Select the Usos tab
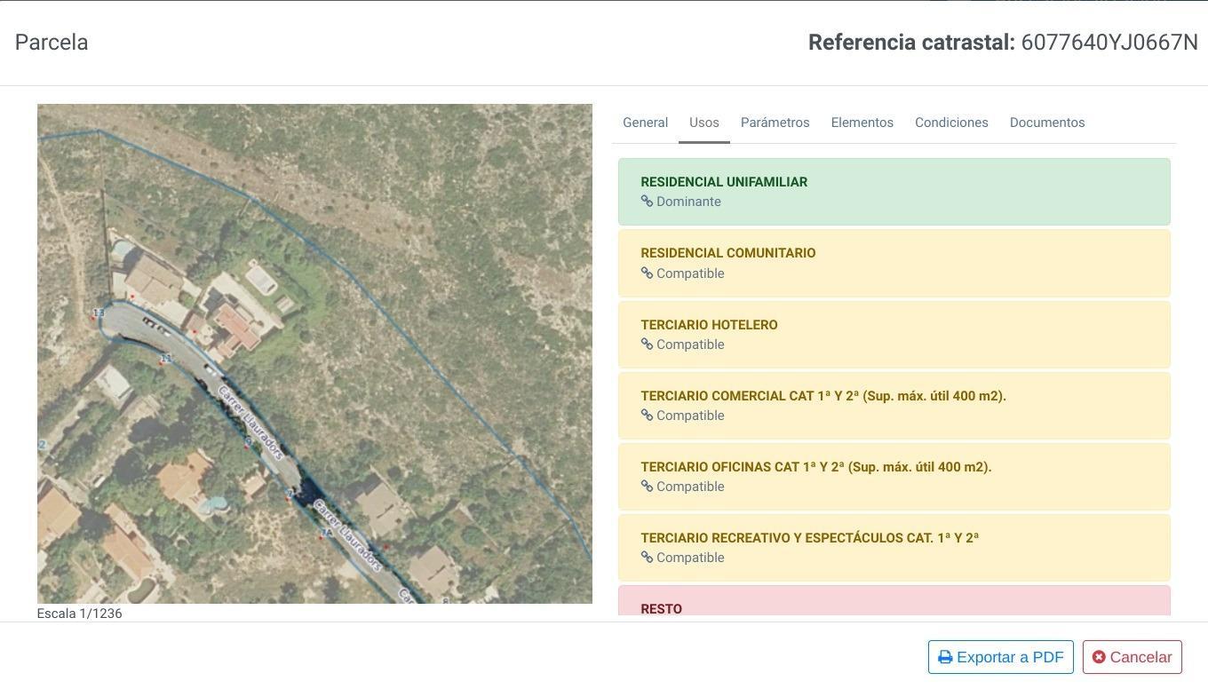The image size is (1208, 689). [703, 123]
